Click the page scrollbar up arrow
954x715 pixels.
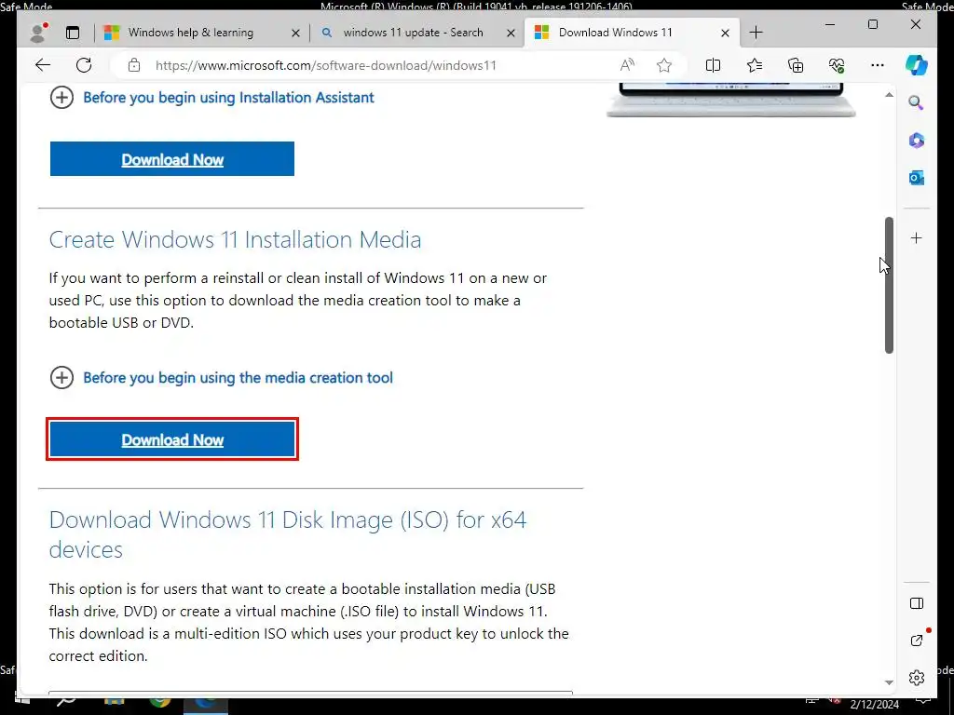click(x=889, y=94)
